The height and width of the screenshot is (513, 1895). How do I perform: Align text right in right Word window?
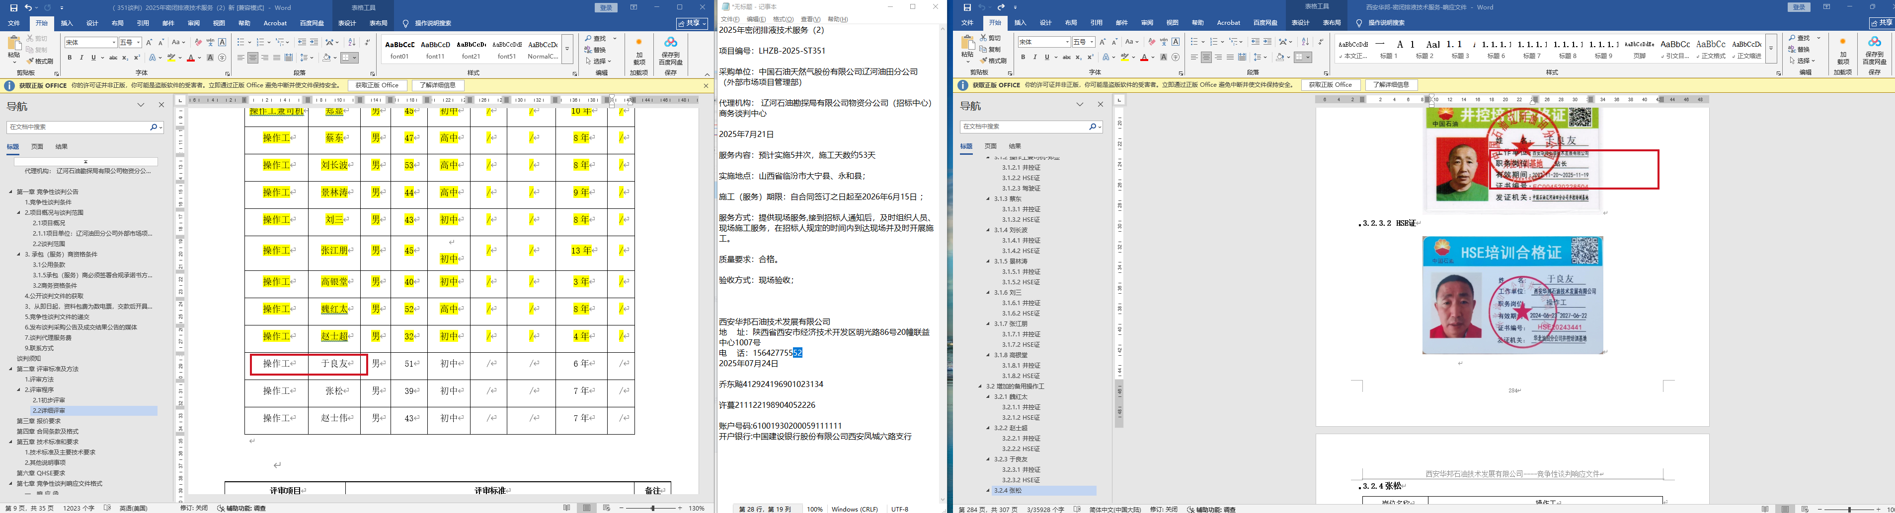pyautogui.click(x=1218, y=58)
